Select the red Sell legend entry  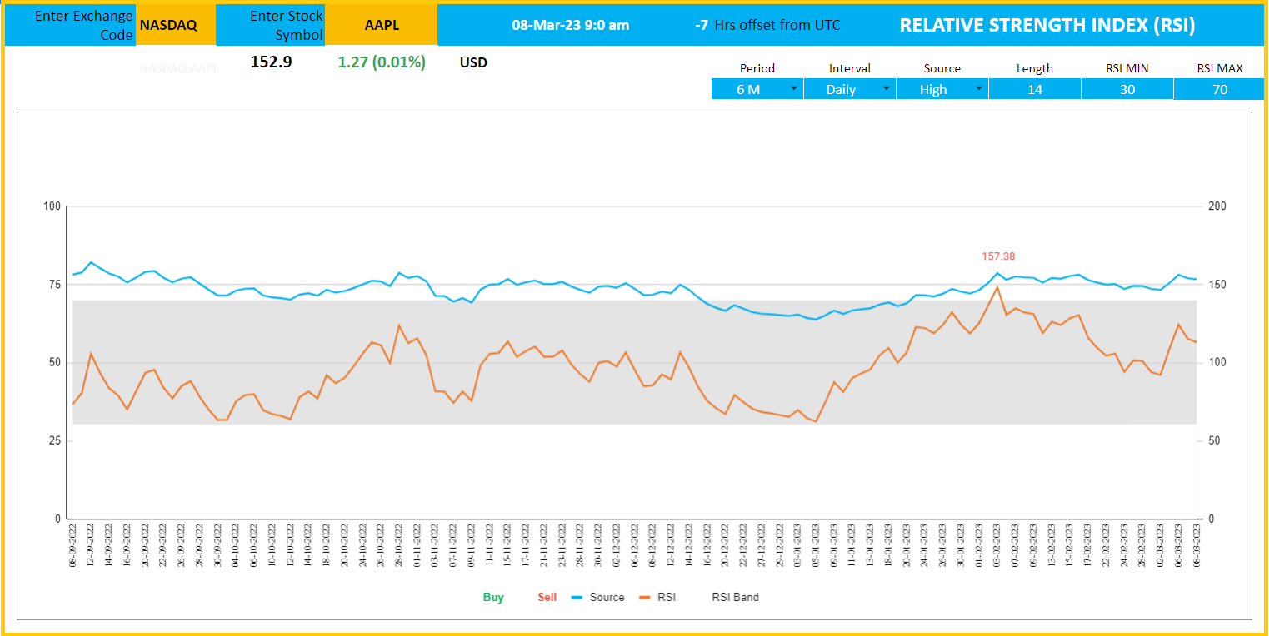[x=547, y=597]
